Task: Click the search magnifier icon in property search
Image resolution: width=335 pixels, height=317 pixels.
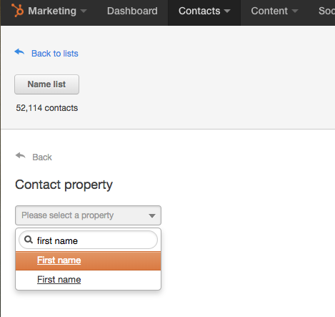Action: [x=29, y=240]
